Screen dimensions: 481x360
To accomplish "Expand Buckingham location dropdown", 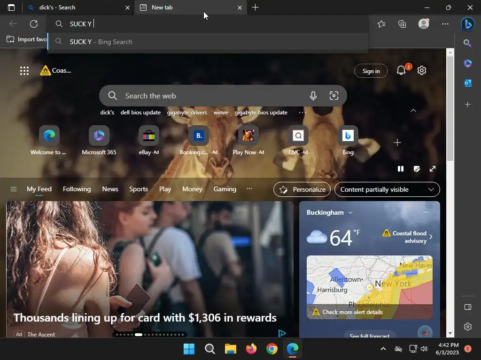I will [350, 212].
